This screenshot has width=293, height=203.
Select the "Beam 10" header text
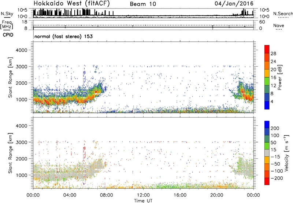143,4
